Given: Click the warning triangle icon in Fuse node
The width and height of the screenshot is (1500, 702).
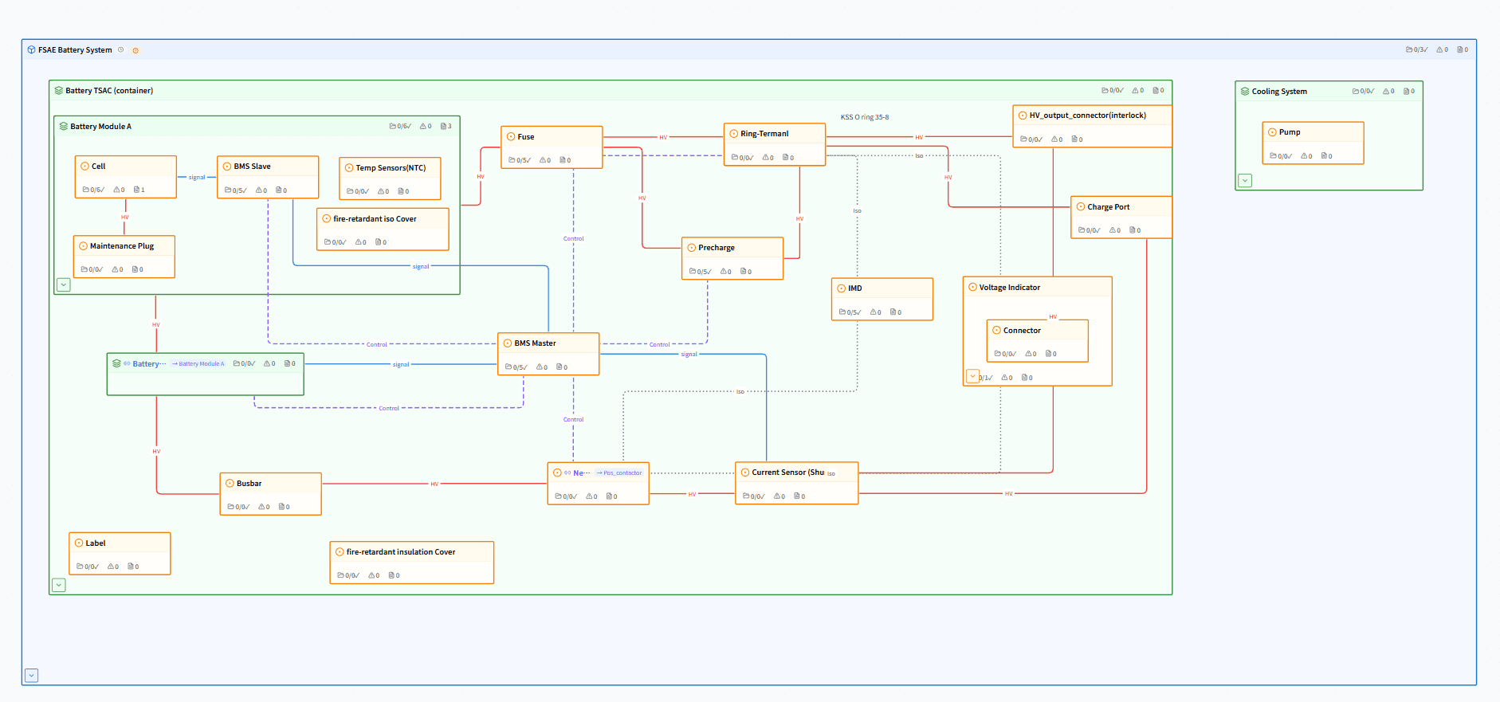Looking at the screenshot, I should [x=543, y=160].
